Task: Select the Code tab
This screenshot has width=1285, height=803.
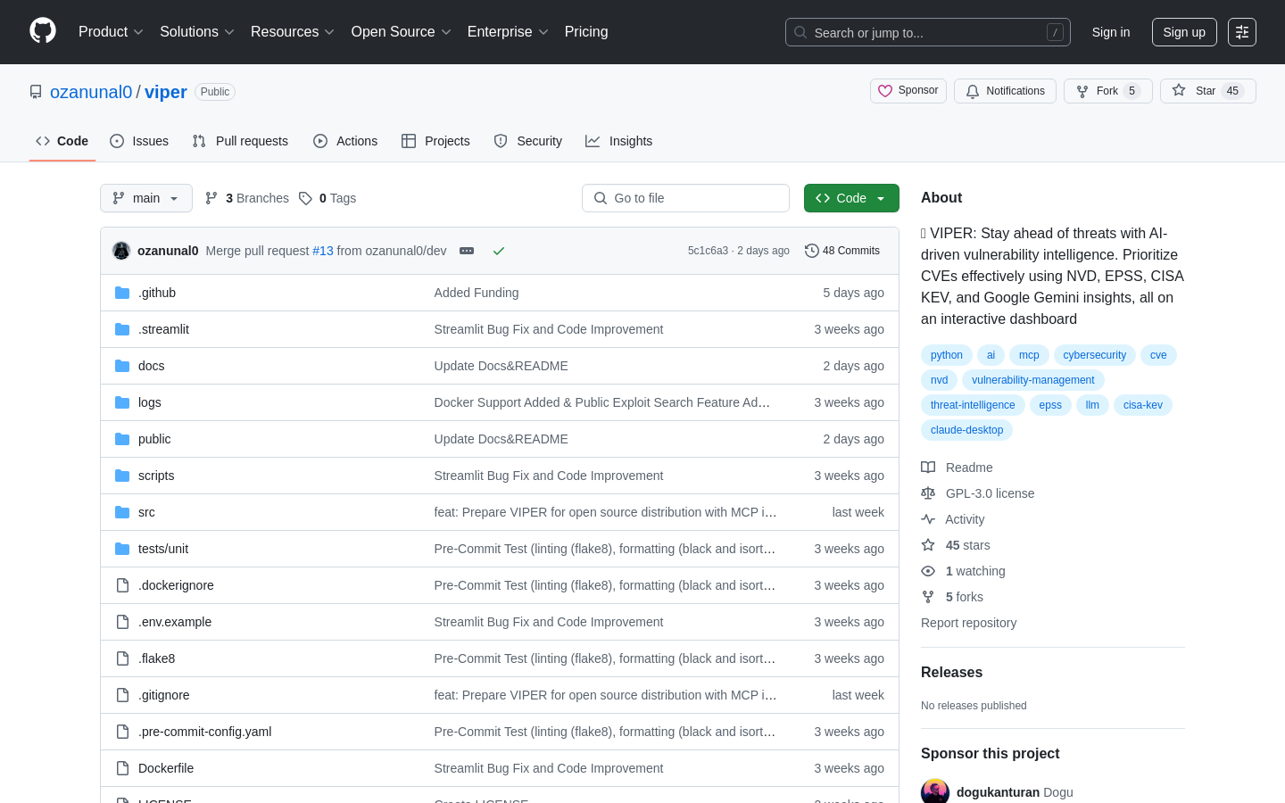Action: click(x=62, y=141)
